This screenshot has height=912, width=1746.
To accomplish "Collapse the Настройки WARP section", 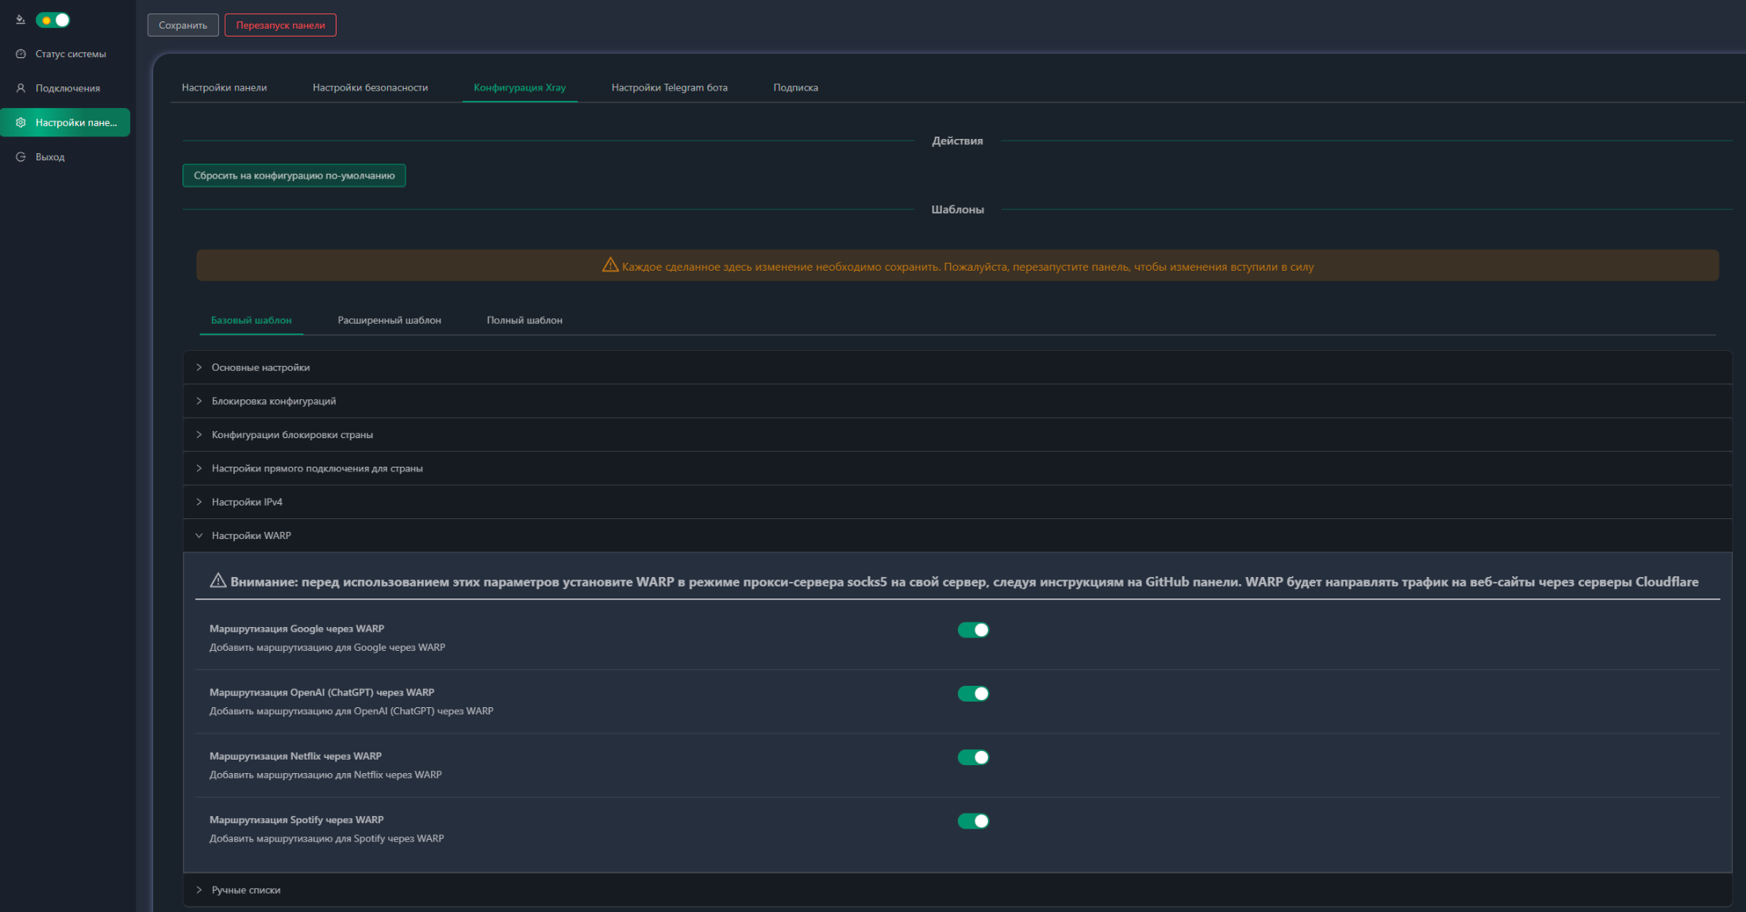I will (957, 536).
